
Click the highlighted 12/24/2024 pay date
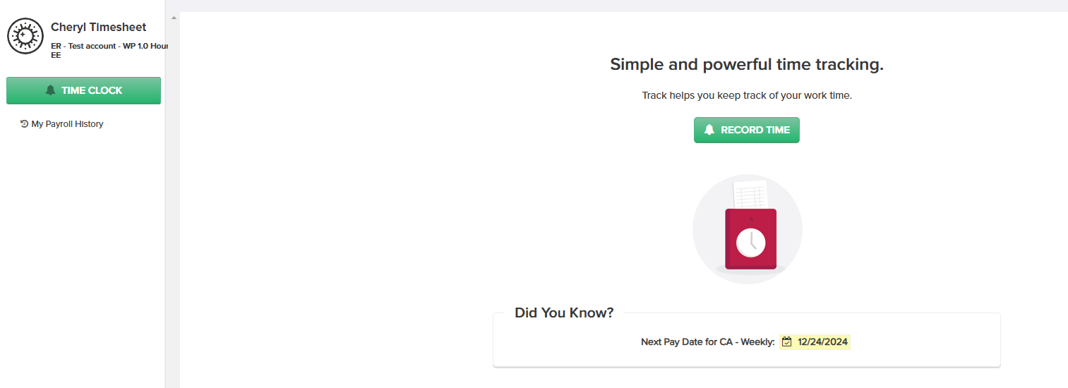pos(815,342)
